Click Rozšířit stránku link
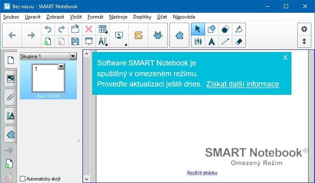This screenshot has height=183, width=315. pyautogui.click(x=202, y=173)
